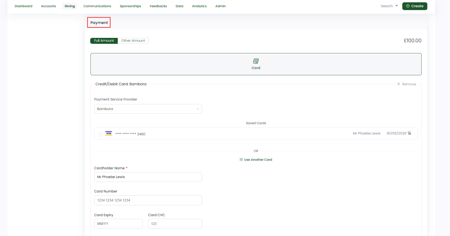Click the Visa logo on saved card
The width and height of the screenshot is (450, 236).
[x=109, y=133]
